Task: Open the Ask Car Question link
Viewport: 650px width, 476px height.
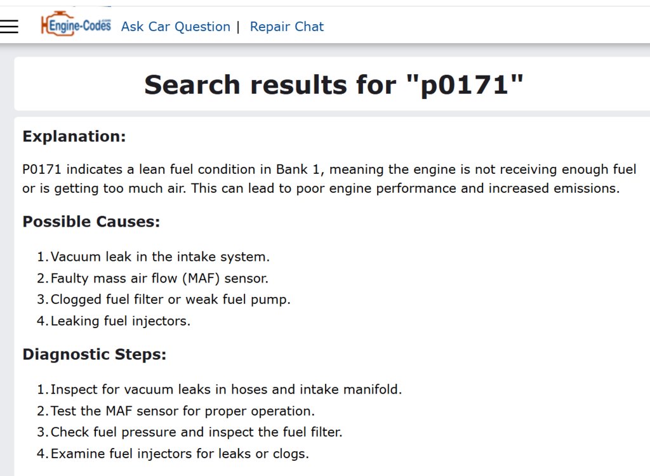Action: coord(175,27)
